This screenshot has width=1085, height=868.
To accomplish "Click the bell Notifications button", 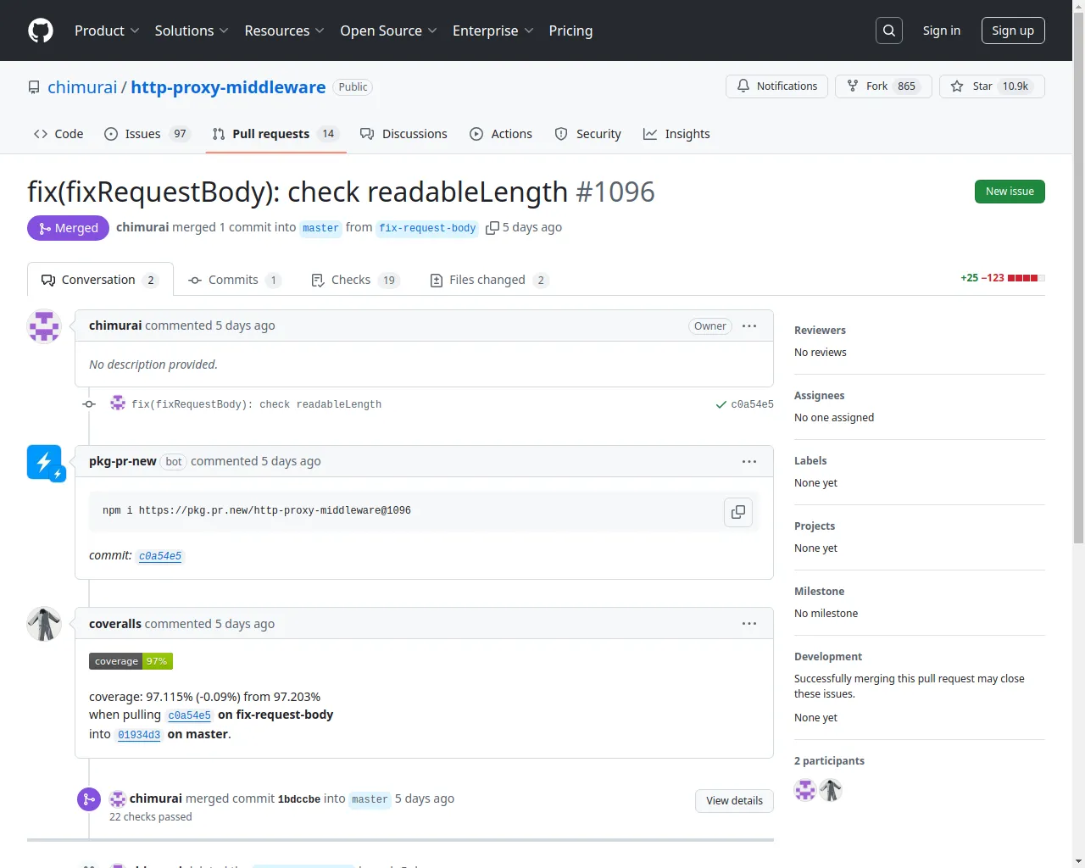I will [776, 86].
